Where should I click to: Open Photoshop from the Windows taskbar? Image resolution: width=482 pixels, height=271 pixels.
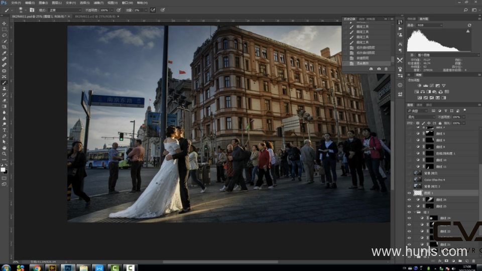click(x=67, y=267)
